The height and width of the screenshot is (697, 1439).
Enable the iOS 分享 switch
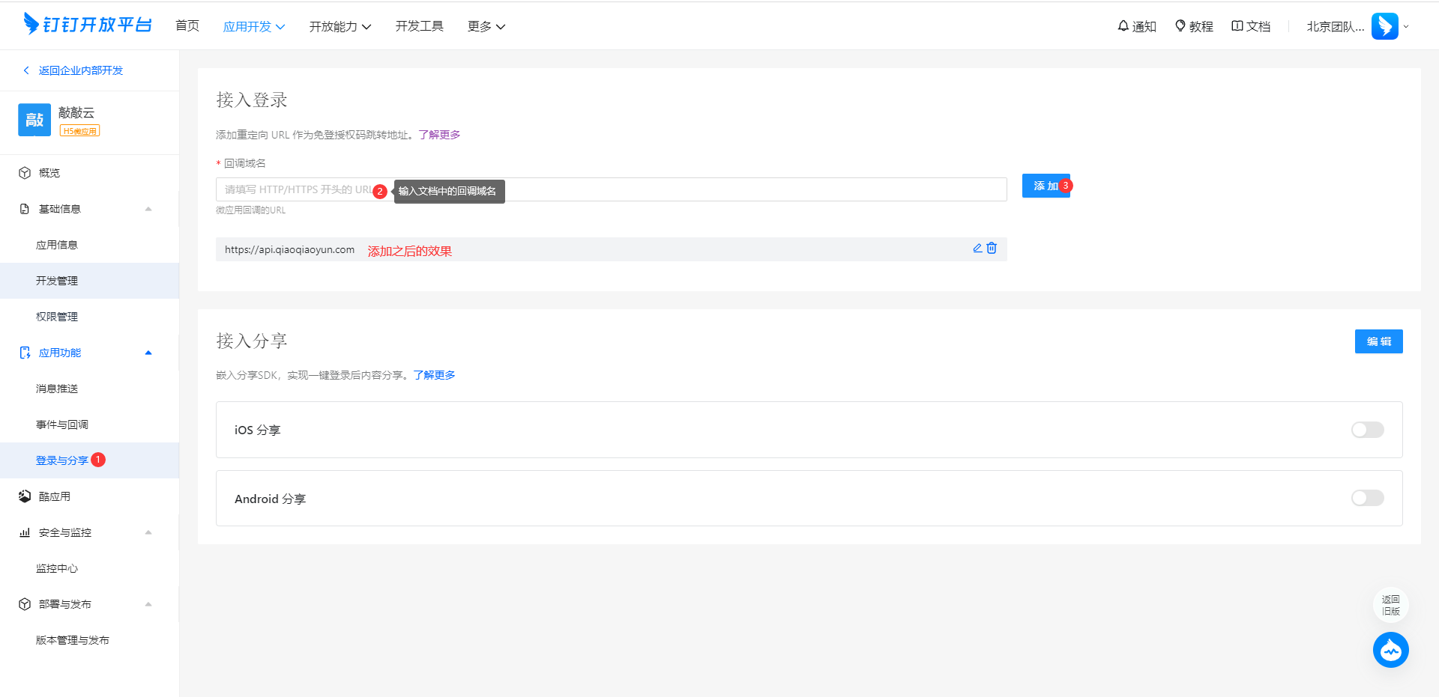click(1367, 430)
